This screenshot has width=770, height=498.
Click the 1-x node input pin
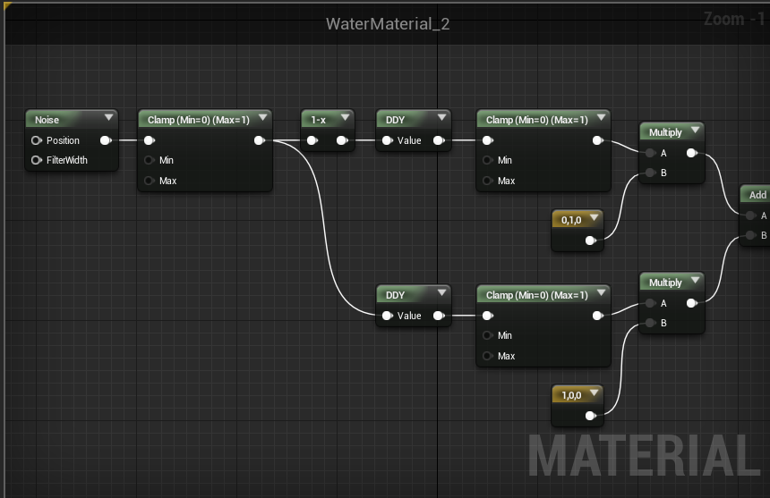pos(312,140)
